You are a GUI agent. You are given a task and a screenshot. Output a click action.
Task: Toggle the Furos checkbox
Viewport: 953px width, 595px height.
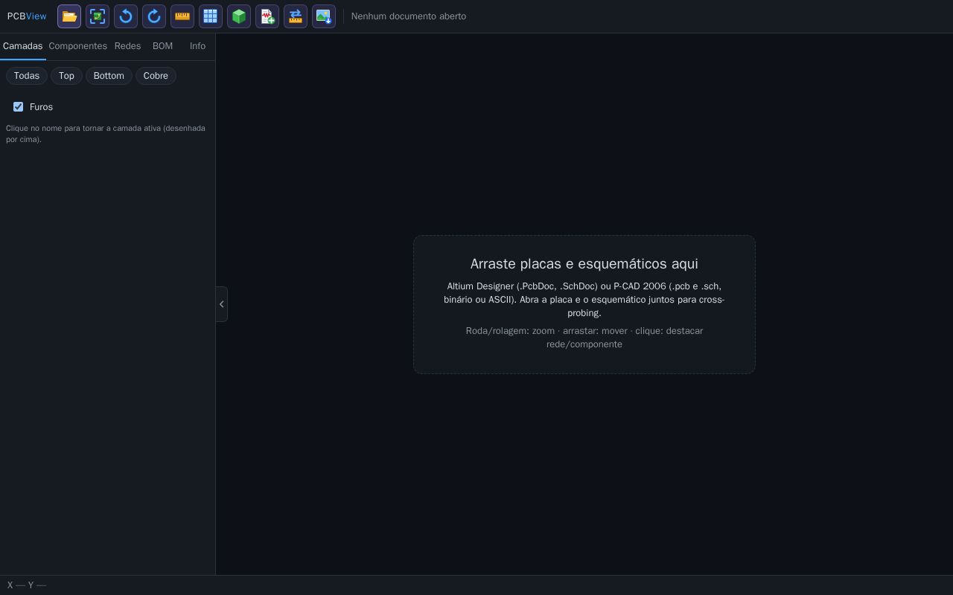pyautogui.click(x=19, y=107)
